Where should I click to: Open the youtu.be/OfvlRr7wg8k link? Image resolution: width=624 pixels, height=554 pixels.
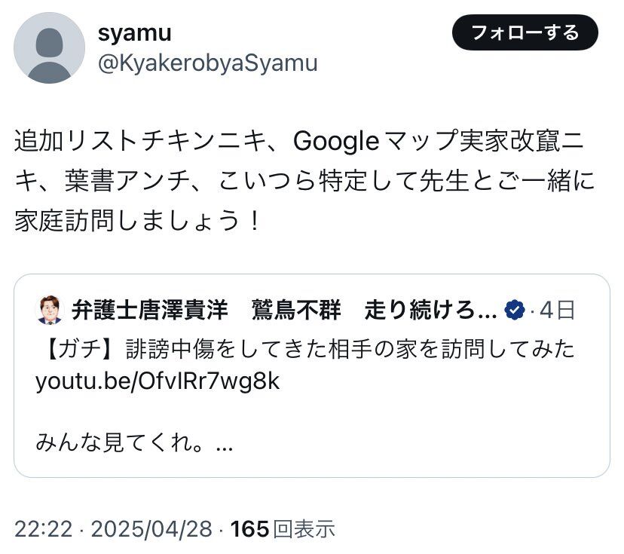(x=158, y=381)
